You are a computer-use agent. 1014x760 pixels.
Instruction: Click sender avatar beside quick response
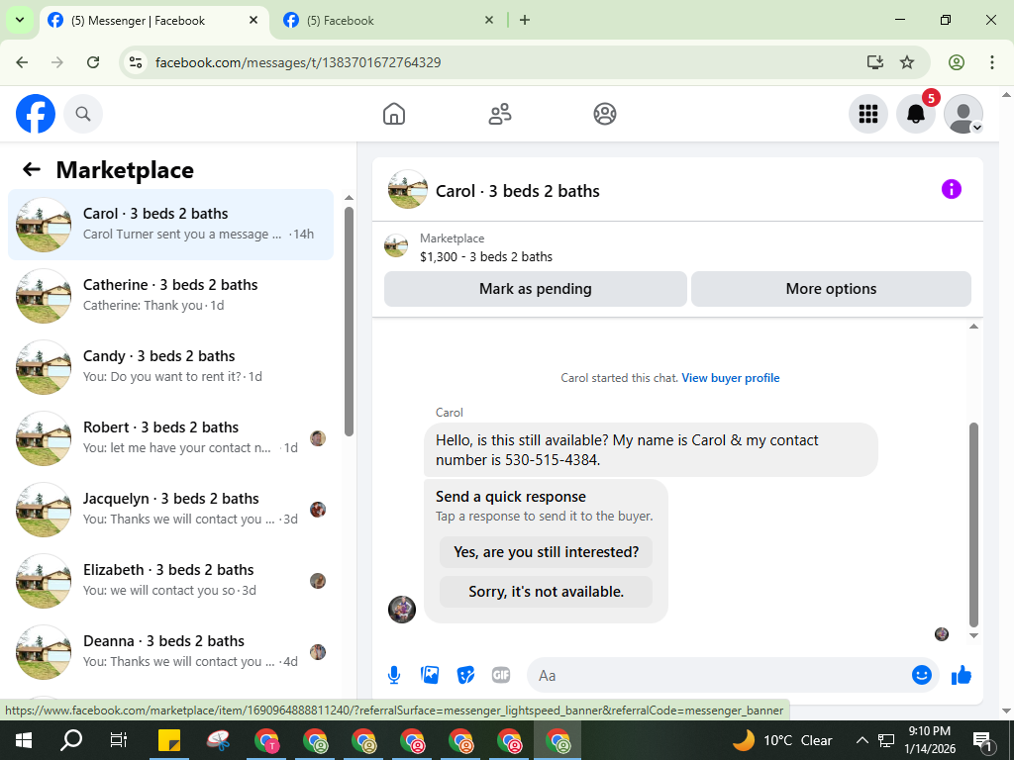tap(402, 610)
